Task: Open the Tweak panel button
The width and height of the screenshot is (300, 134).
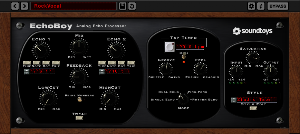Action: coord(79,118)
